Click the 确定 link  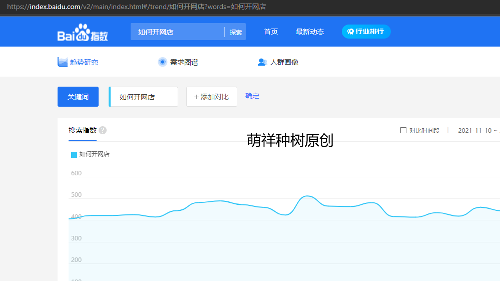[252, 96]
